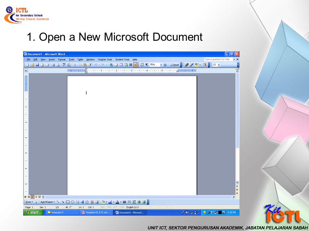
Task: Select the Oval drawing tool
Action: (72, 202)
